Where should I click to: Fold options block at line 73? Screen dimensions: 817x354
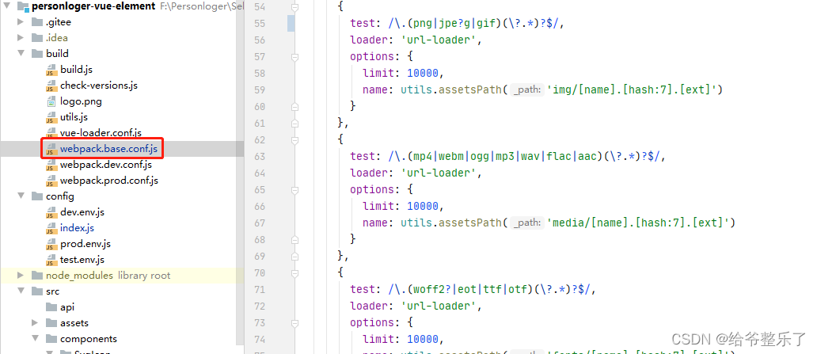tap(295, 323)
